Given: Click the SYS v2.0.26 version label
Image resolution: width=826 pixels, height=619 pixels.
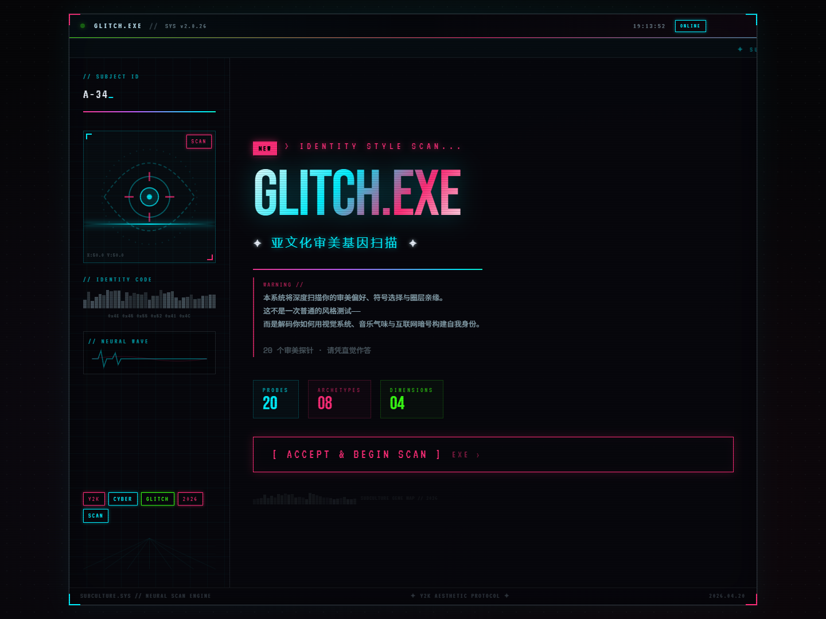Looking at the screenshot, I should pyautogui.click(x=186, y=26).
